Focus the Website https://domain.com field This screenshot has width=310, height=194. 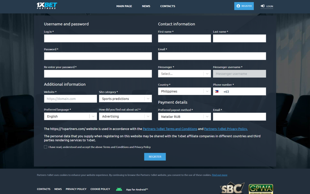[70, 99]
